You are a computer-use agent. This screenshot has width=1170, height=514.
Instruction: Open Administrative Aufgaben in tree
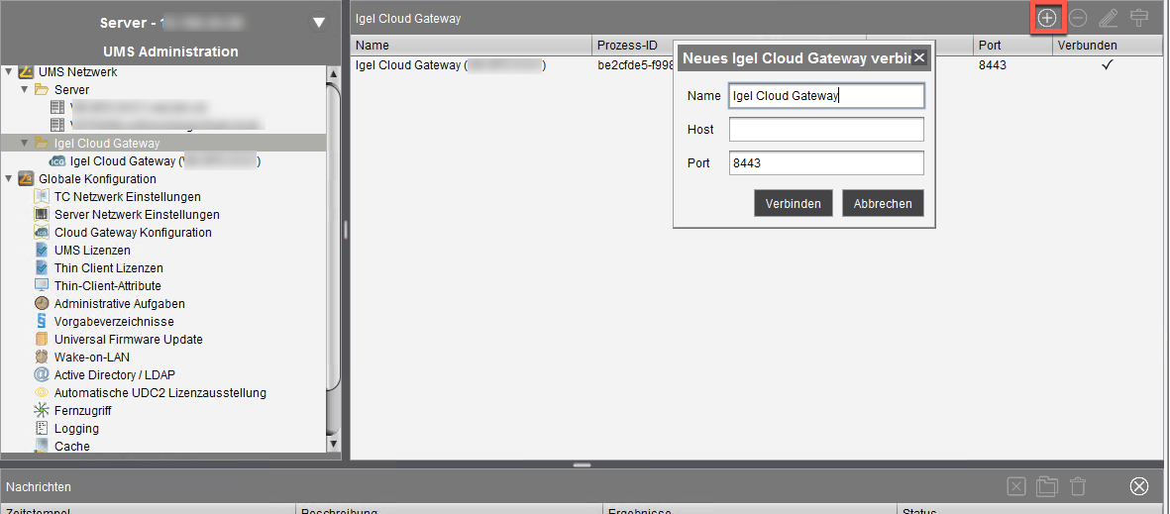[120, 304]
